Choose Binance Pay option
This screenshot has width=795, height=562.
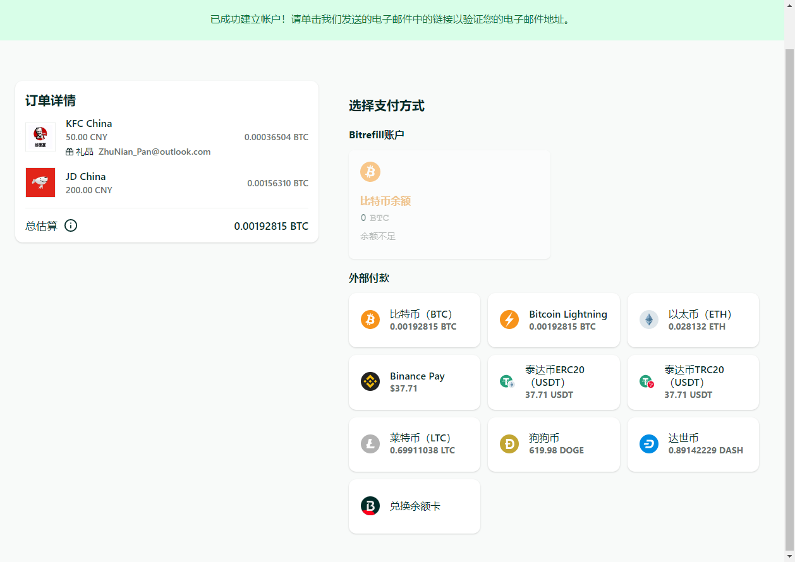click(x=415, y=382)
